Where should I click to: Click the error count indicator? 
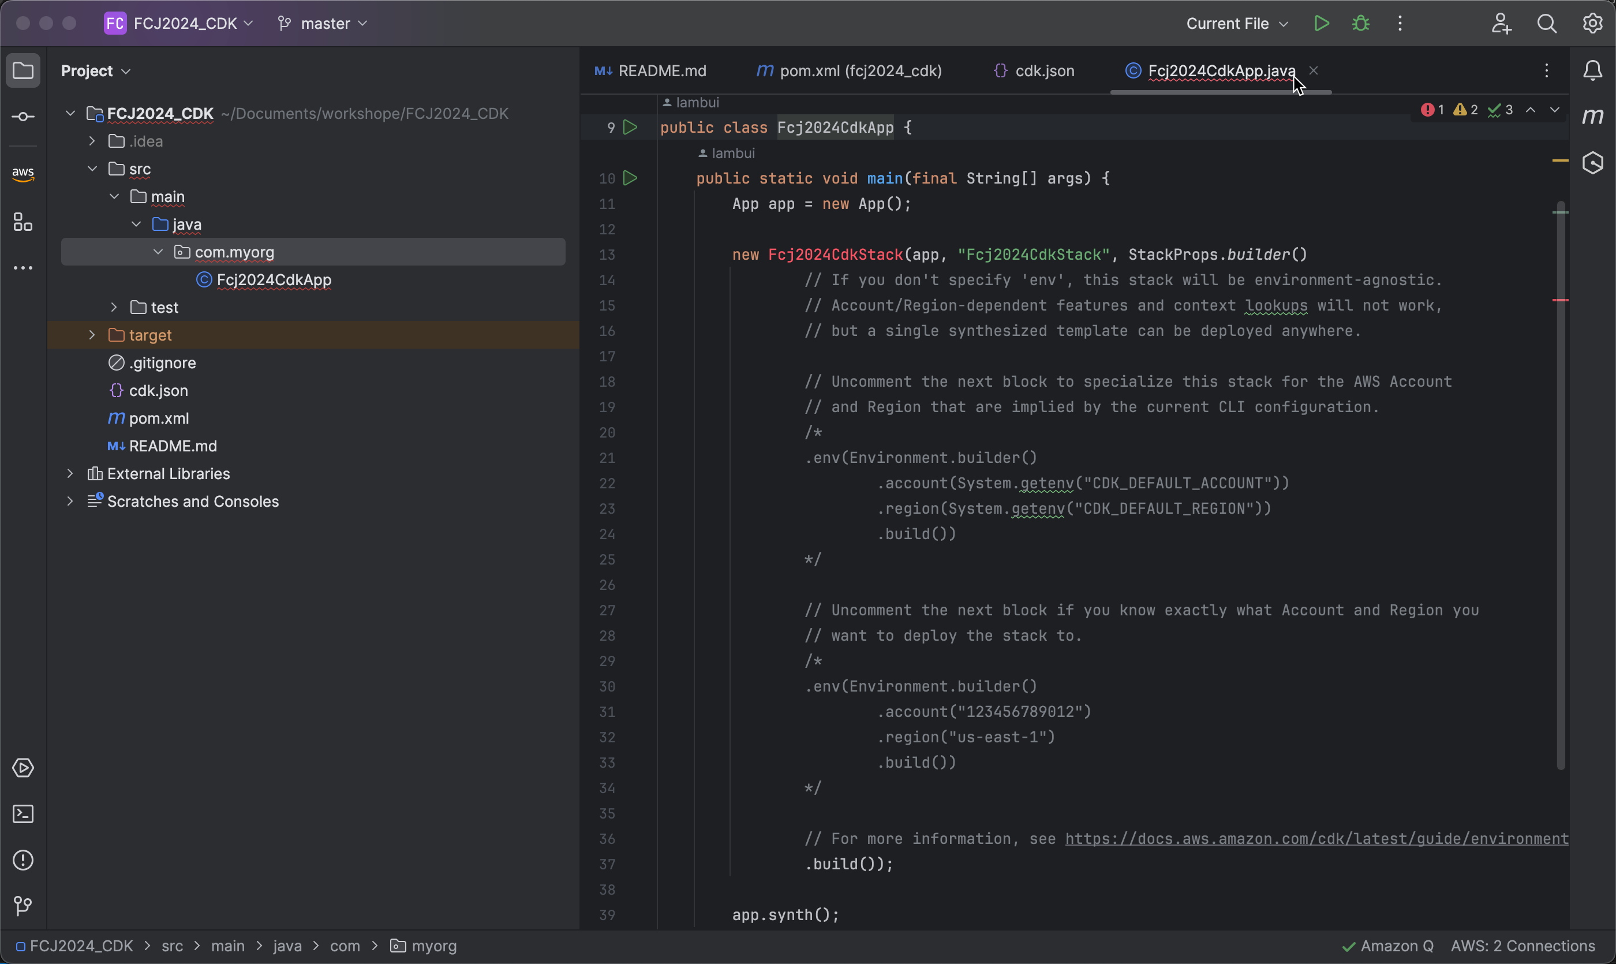click(x=1432, y=110)
